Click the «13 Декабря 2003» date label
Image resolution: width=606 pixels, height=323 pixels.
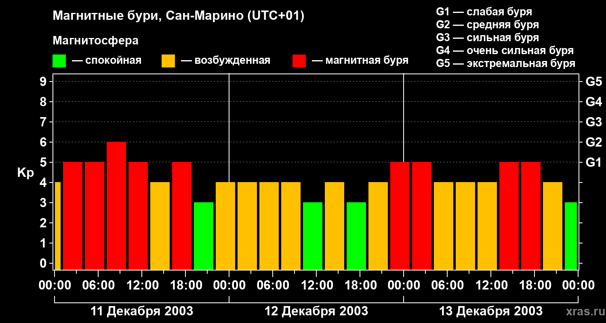coord(491,311)
